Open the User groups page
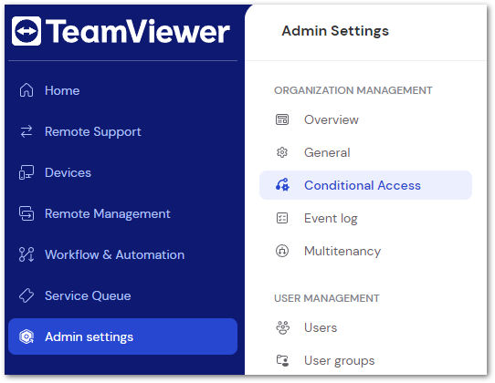The width and height of the screenshot is (495, 383). [x=365, y=360]
